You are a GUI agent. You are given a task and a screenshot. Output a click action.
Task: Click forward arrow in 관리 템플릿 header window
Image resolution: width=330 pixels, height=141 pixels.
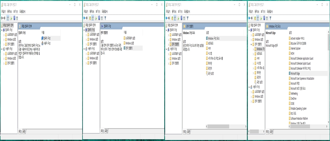pos(169,18)
